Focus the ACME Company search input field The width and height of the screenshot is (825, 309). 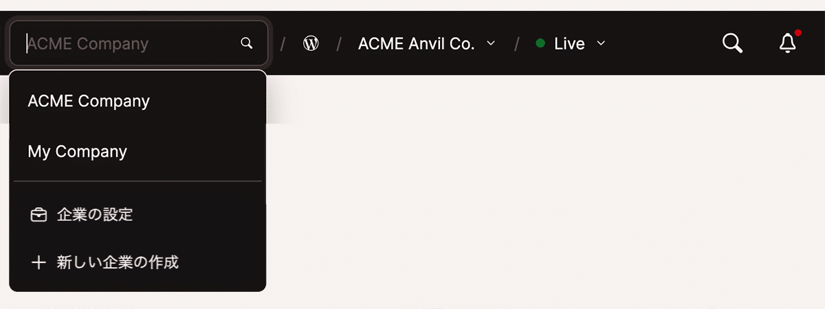click(138, 44)
